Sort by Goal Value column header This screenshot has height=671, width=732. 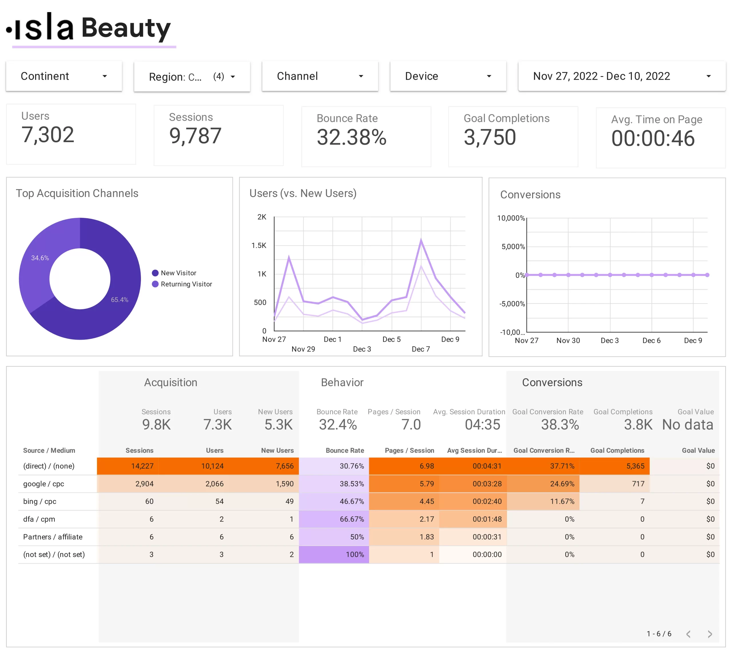pos(698,450)
